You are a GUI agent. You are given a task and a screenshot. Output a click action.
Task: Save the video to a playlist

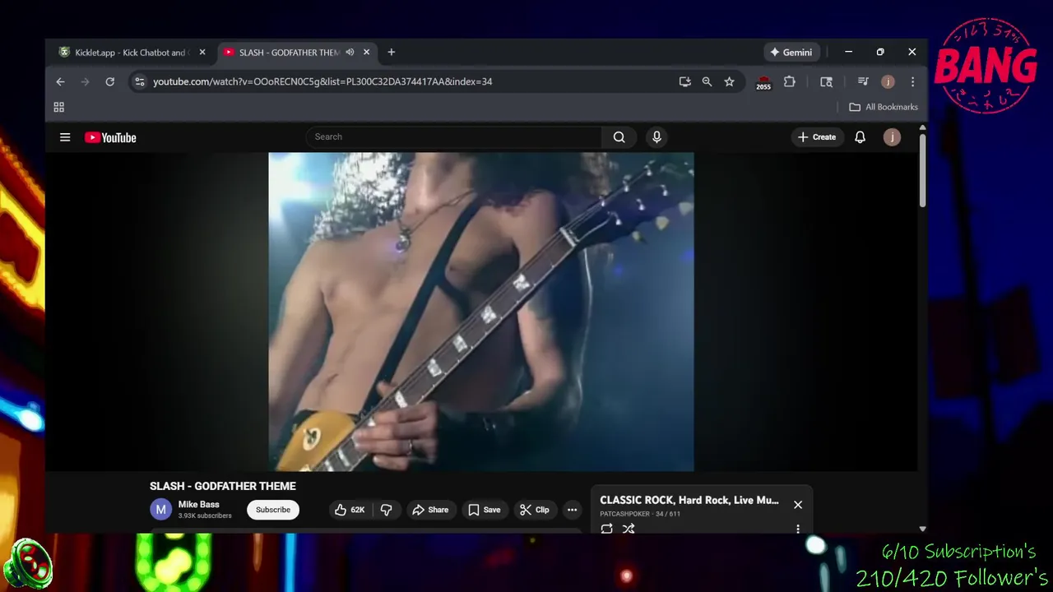click(x=484, y=510)
